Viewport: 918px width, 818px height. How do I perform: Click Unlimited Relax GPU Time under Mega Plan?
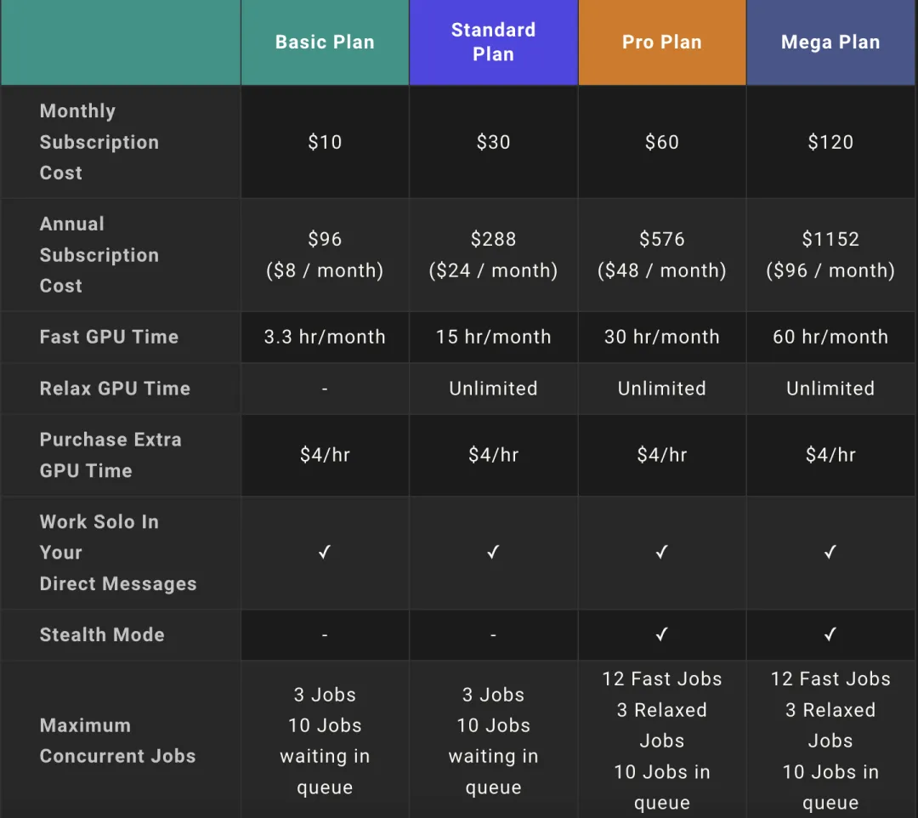pos(830,389)
